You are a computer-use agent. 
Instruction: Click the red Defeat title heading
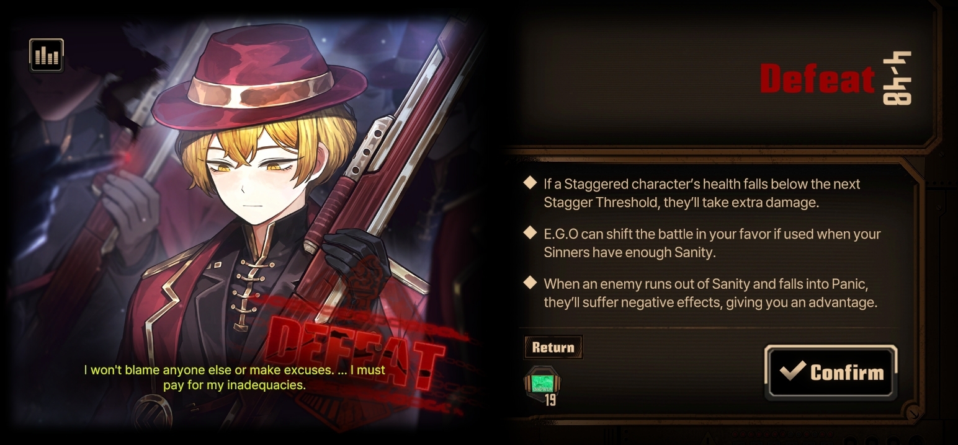[817, 79]
